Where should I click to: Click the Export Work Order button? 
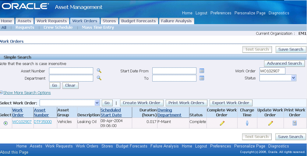click(x=231, y=103)
